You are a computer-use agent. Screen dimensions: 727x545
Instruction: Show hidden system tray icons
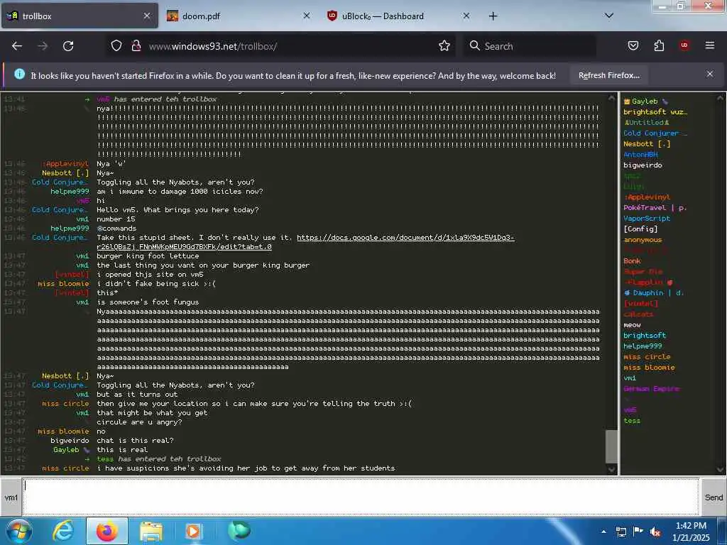tap(603, 532)
